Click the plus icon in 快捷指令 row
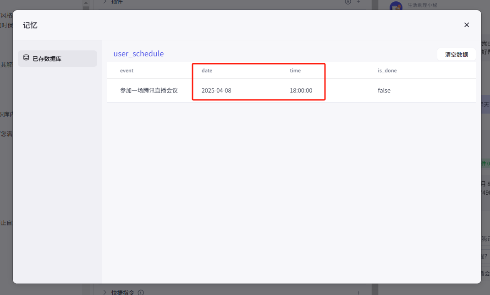 (x=358, y=292)
